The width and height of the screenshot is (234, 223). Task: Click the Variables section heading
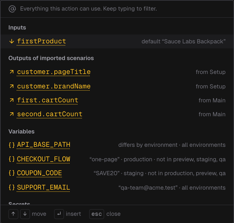tap(21, 132)
